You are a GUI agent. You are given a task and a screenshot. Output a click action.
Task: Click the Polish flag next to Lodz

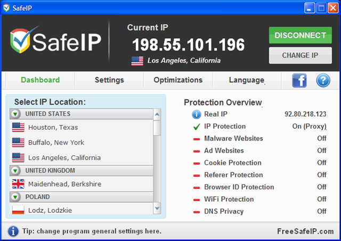(x=18, y=210)
